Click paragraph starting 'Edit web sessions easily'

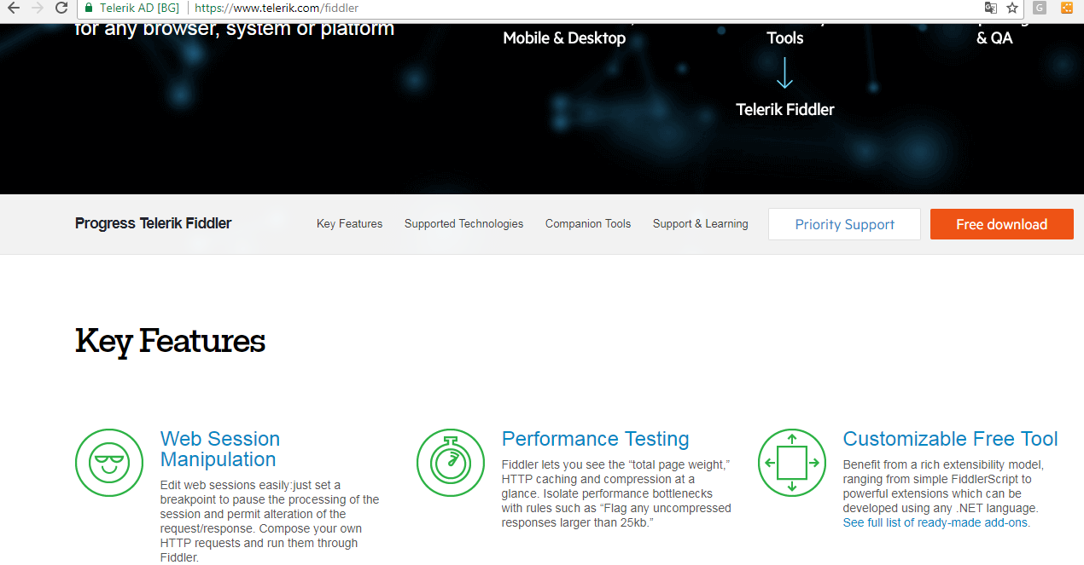click(x=270, y=522)
